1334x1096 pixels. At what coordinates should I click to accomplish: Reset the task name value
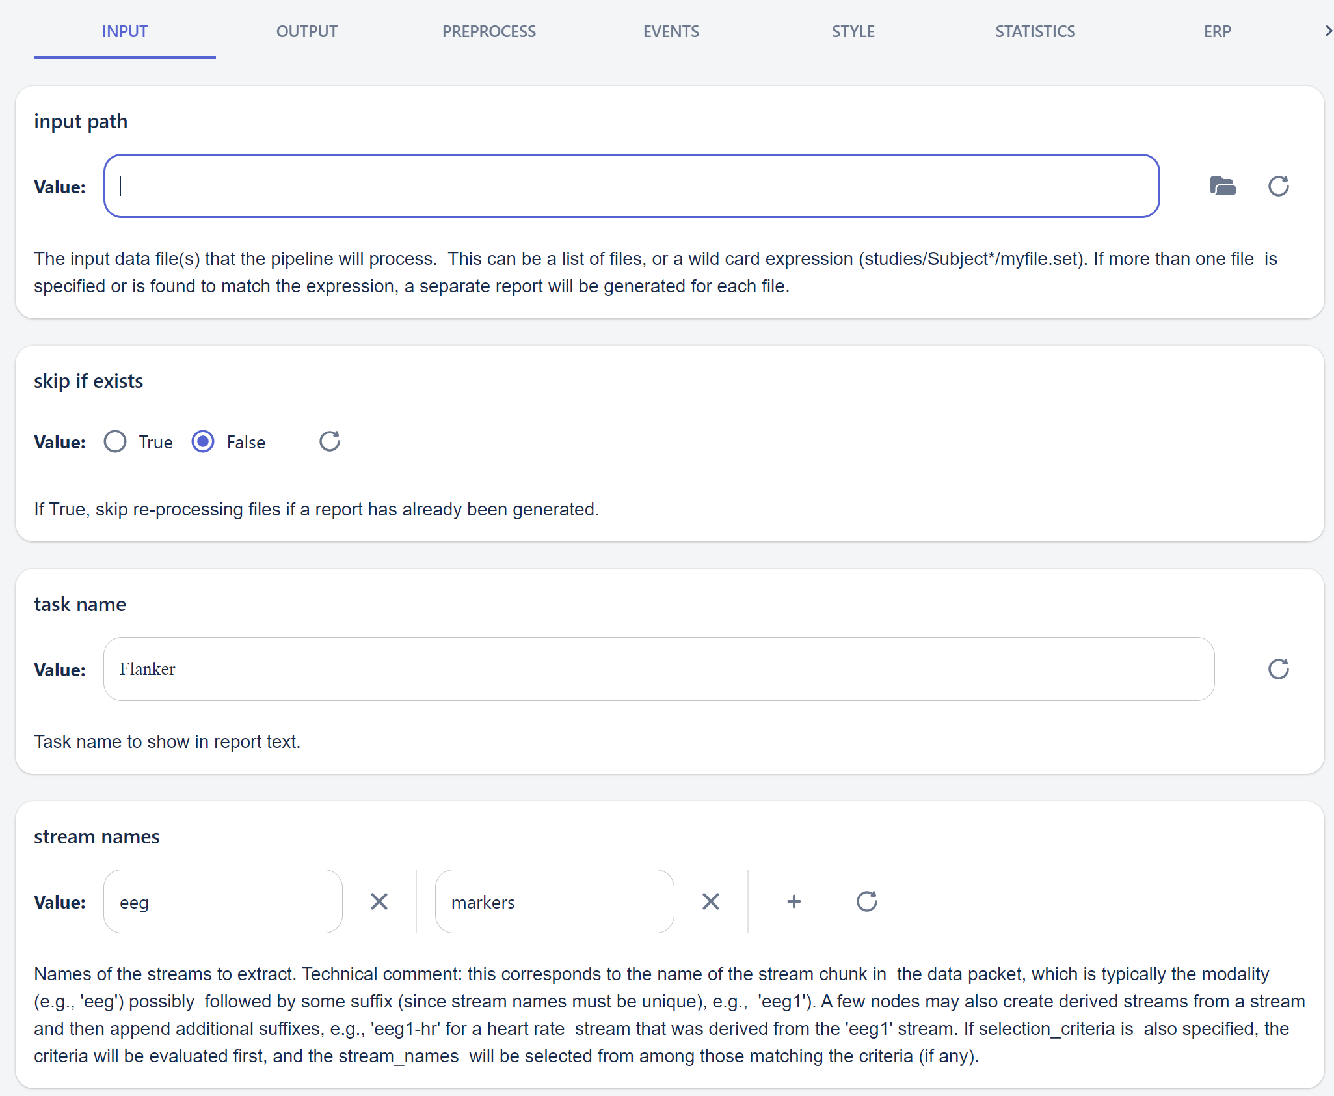pos(1278,669)
